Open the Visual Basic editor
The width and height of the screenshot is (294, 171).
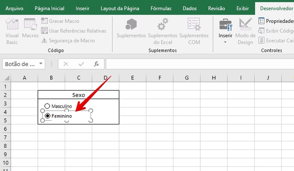(x=12, y=31)
